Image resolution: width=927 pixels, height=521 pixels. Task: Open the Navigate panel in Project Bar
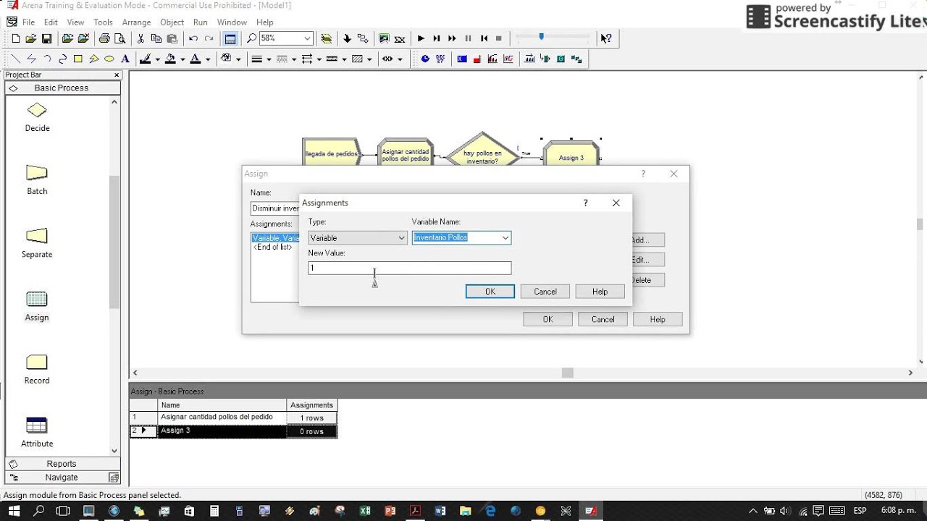62,478
